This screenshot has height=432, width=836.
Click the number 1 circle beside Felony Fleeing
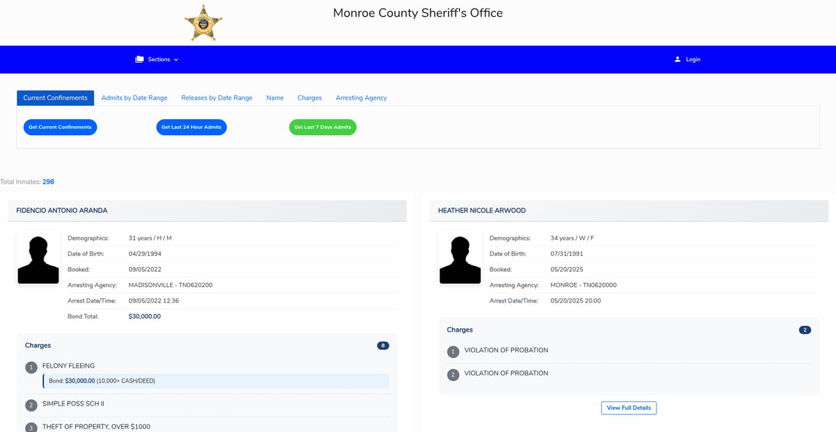[x=31, y=368]
